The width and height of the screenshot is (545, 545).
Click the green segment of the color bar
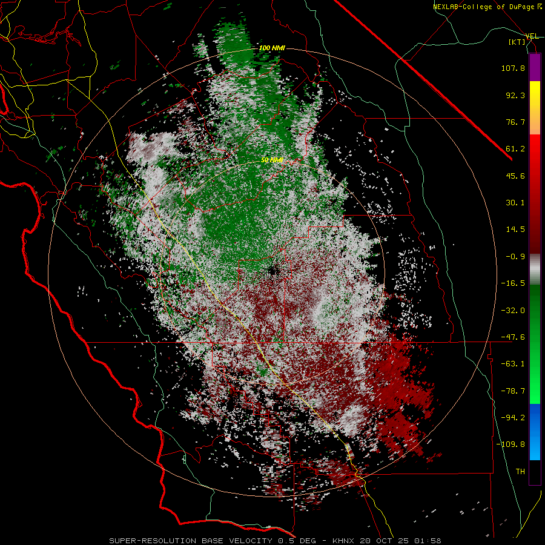(x=535, y=344)
